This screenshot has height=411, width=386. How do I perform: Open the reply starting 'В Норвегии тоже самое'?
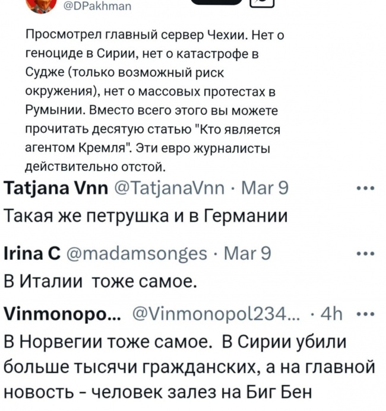[x=189, y=367]
